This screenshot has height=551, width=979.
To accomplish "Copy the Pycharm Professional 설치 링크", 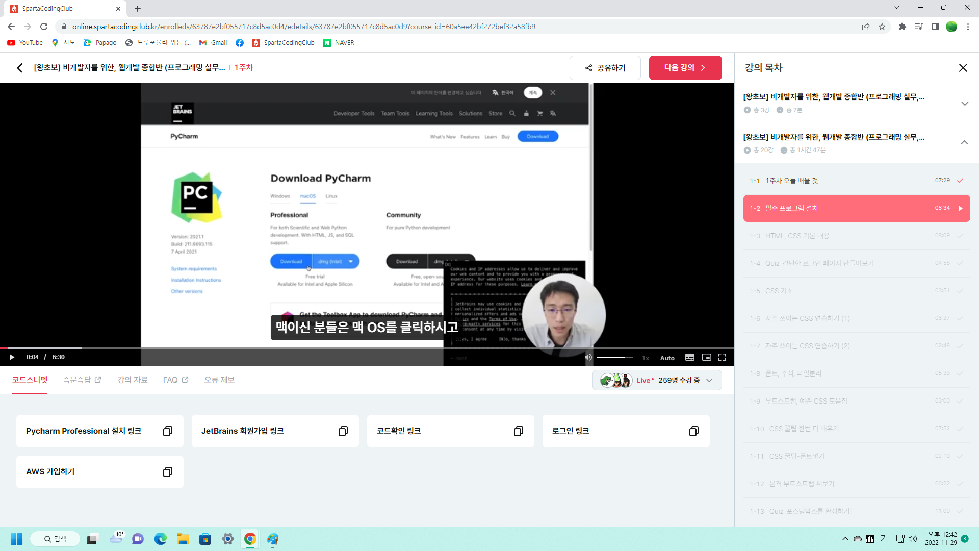I will pyautogui.click(x=167, y=431).
